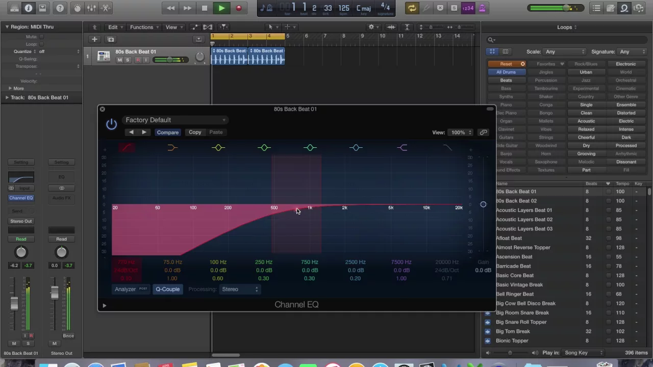Toggle the Loop Browser icon
Viewport: 653px width, 367px height.
click(624, 8)
